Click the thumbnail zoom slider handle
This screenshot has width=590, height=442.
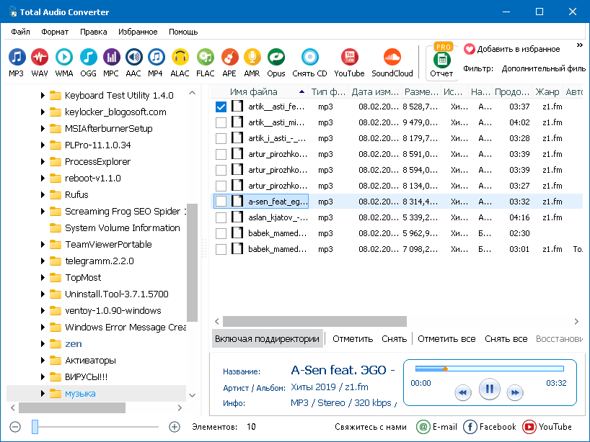click(x=35, y=427)
